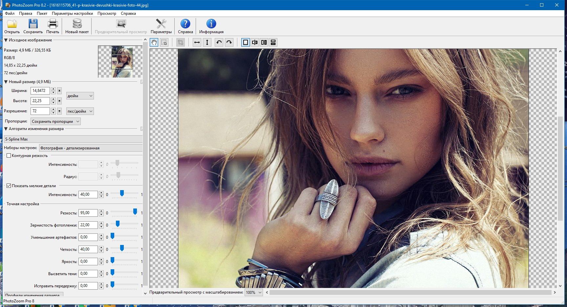567x307 pixels.
Task: Click the Открыть (Open) folder icon
Action: coord(12,24)
